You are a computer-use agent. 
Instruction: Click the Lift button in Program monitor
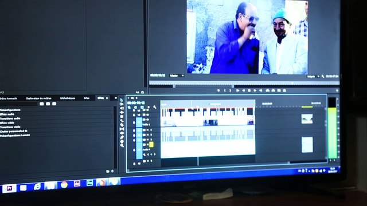268,90
